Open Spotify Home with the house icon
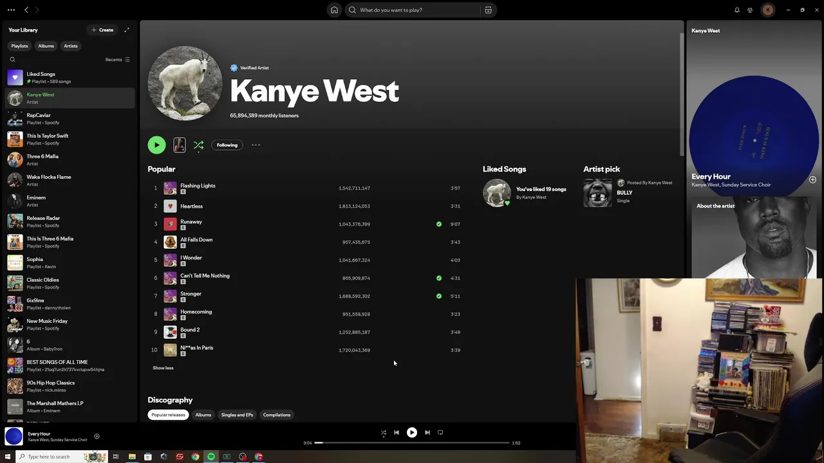 click(x=334, y=10)
